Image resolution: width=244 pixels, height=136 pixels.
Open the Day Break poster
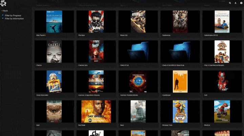(x=96, y=111)
